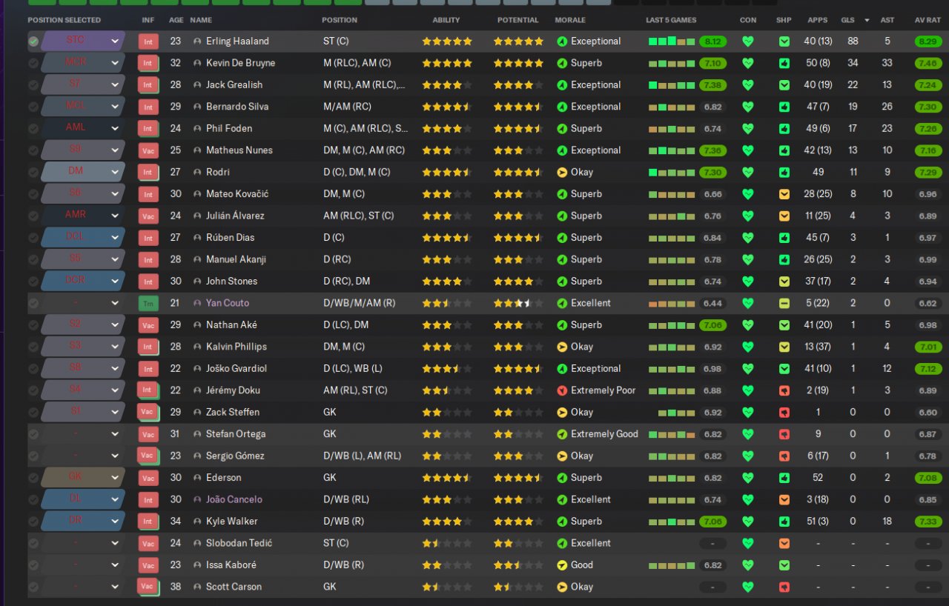Sort by the LAST 5 GAMES column
Screen dimensions: 949x606
coord(671,20)
